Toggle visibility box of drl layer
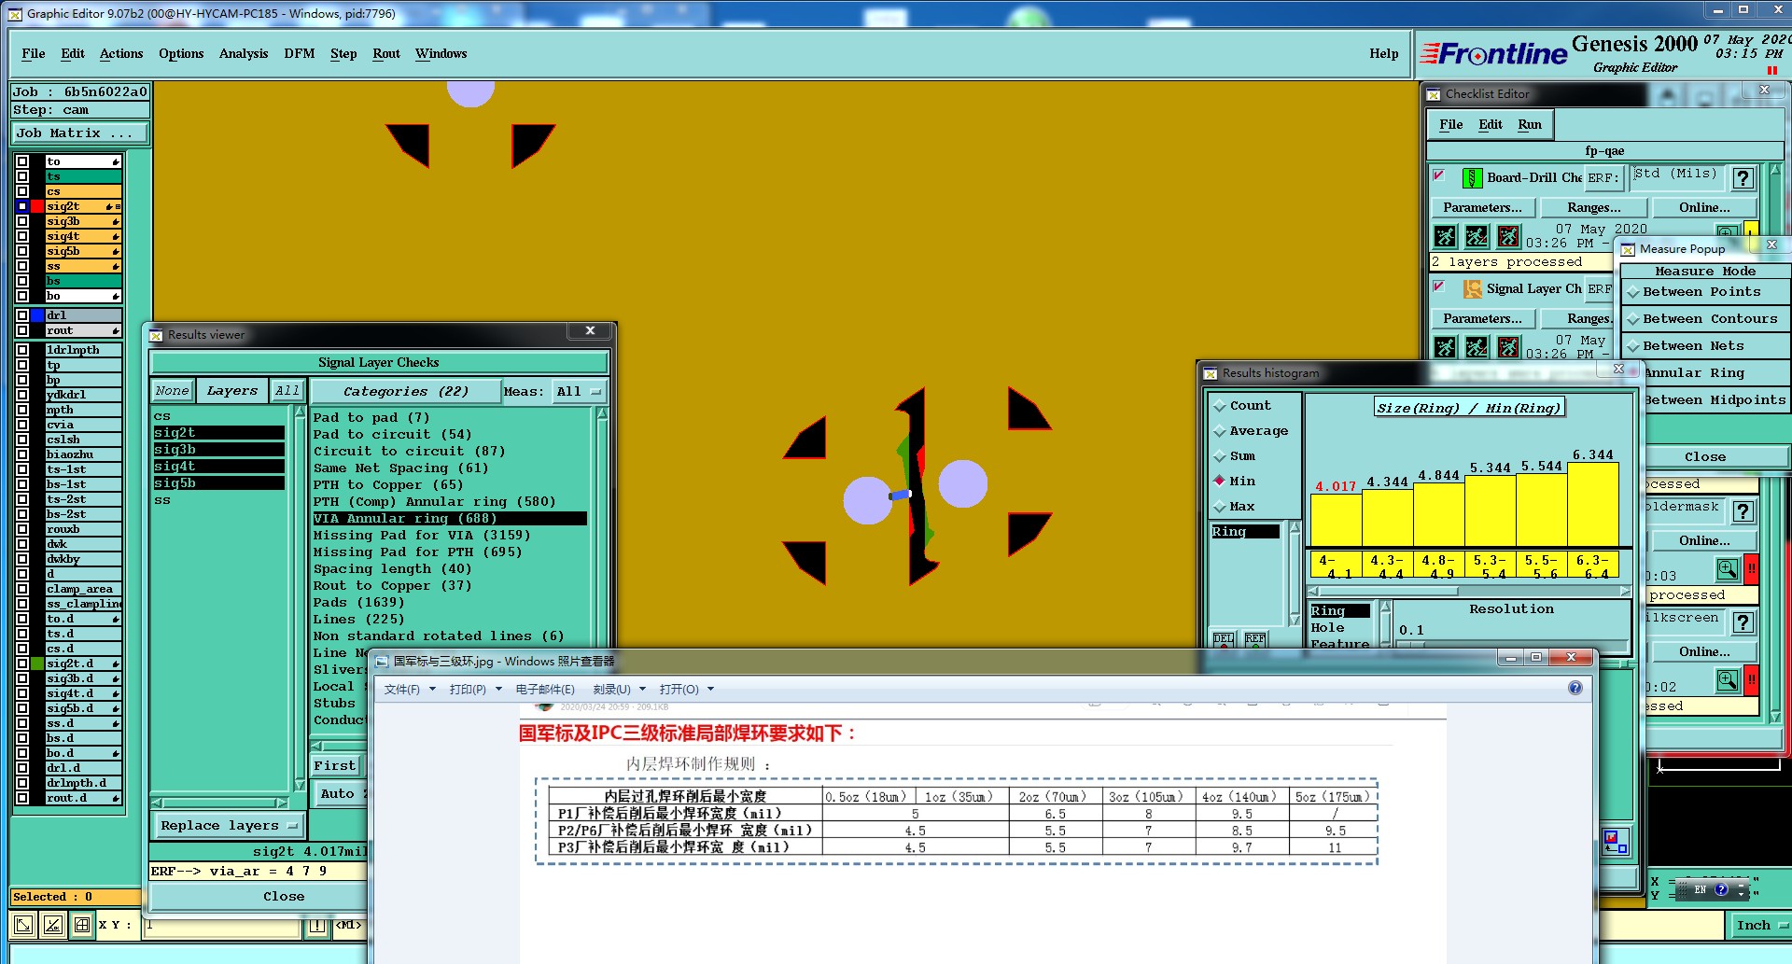This screenshot has height=964, width=1792. pos(22,315)
